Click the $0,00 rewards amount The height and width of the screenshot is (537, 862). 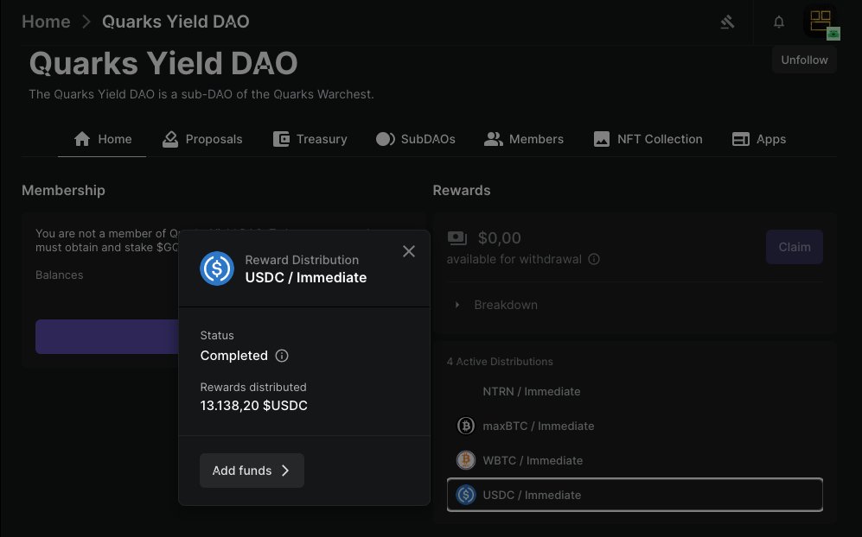[x=499, y=238]
